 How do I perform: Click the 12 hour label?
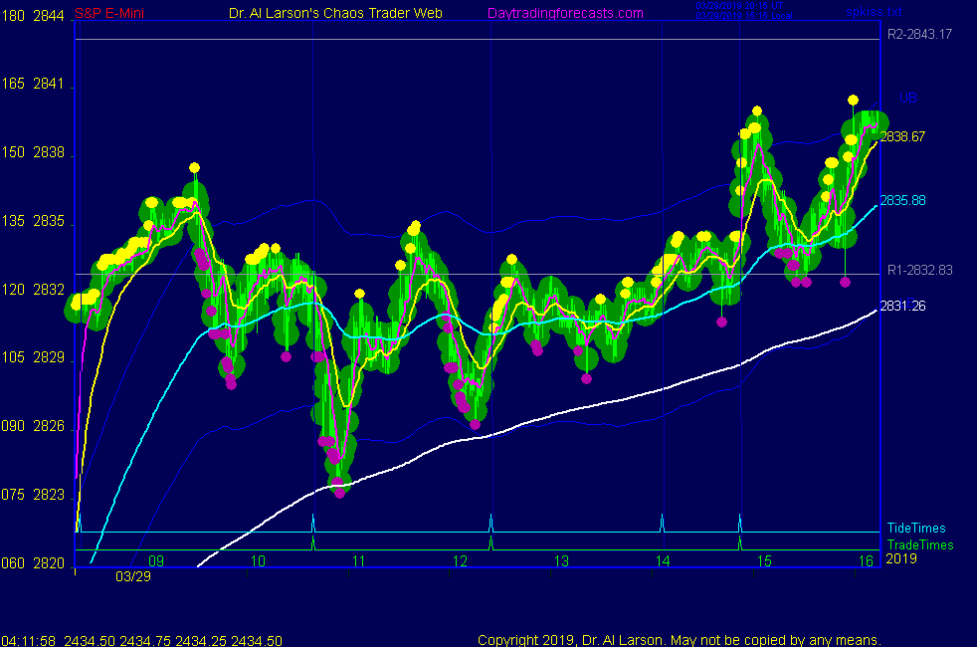(460, 561)
